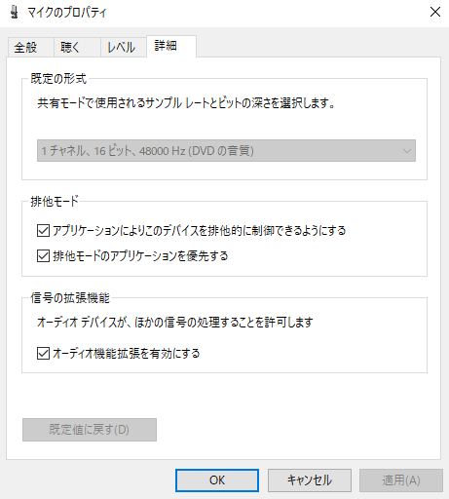Select the 詳細 tab
Viewport: 449px width, 499px height.
click(x=166, y=46)
